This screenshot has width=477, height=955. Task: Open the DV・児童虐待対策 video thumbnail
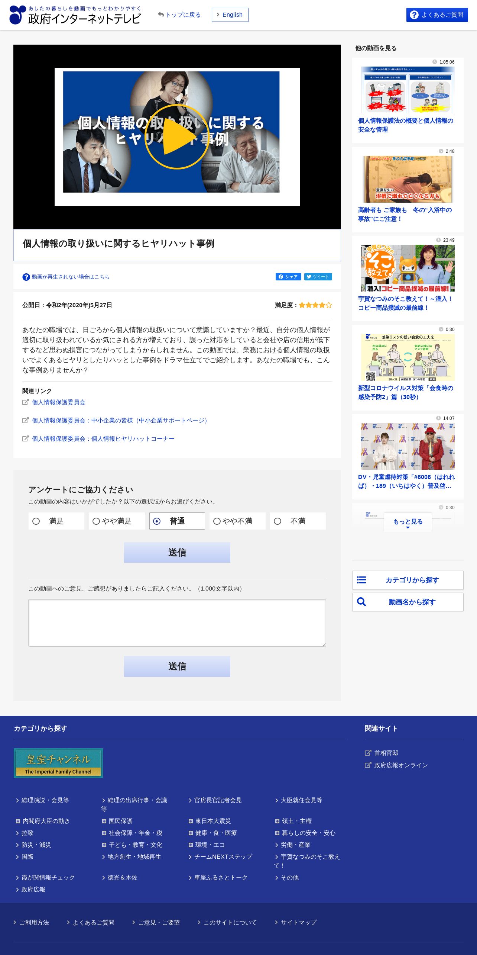pyautogui.click(x=408, y=446)
